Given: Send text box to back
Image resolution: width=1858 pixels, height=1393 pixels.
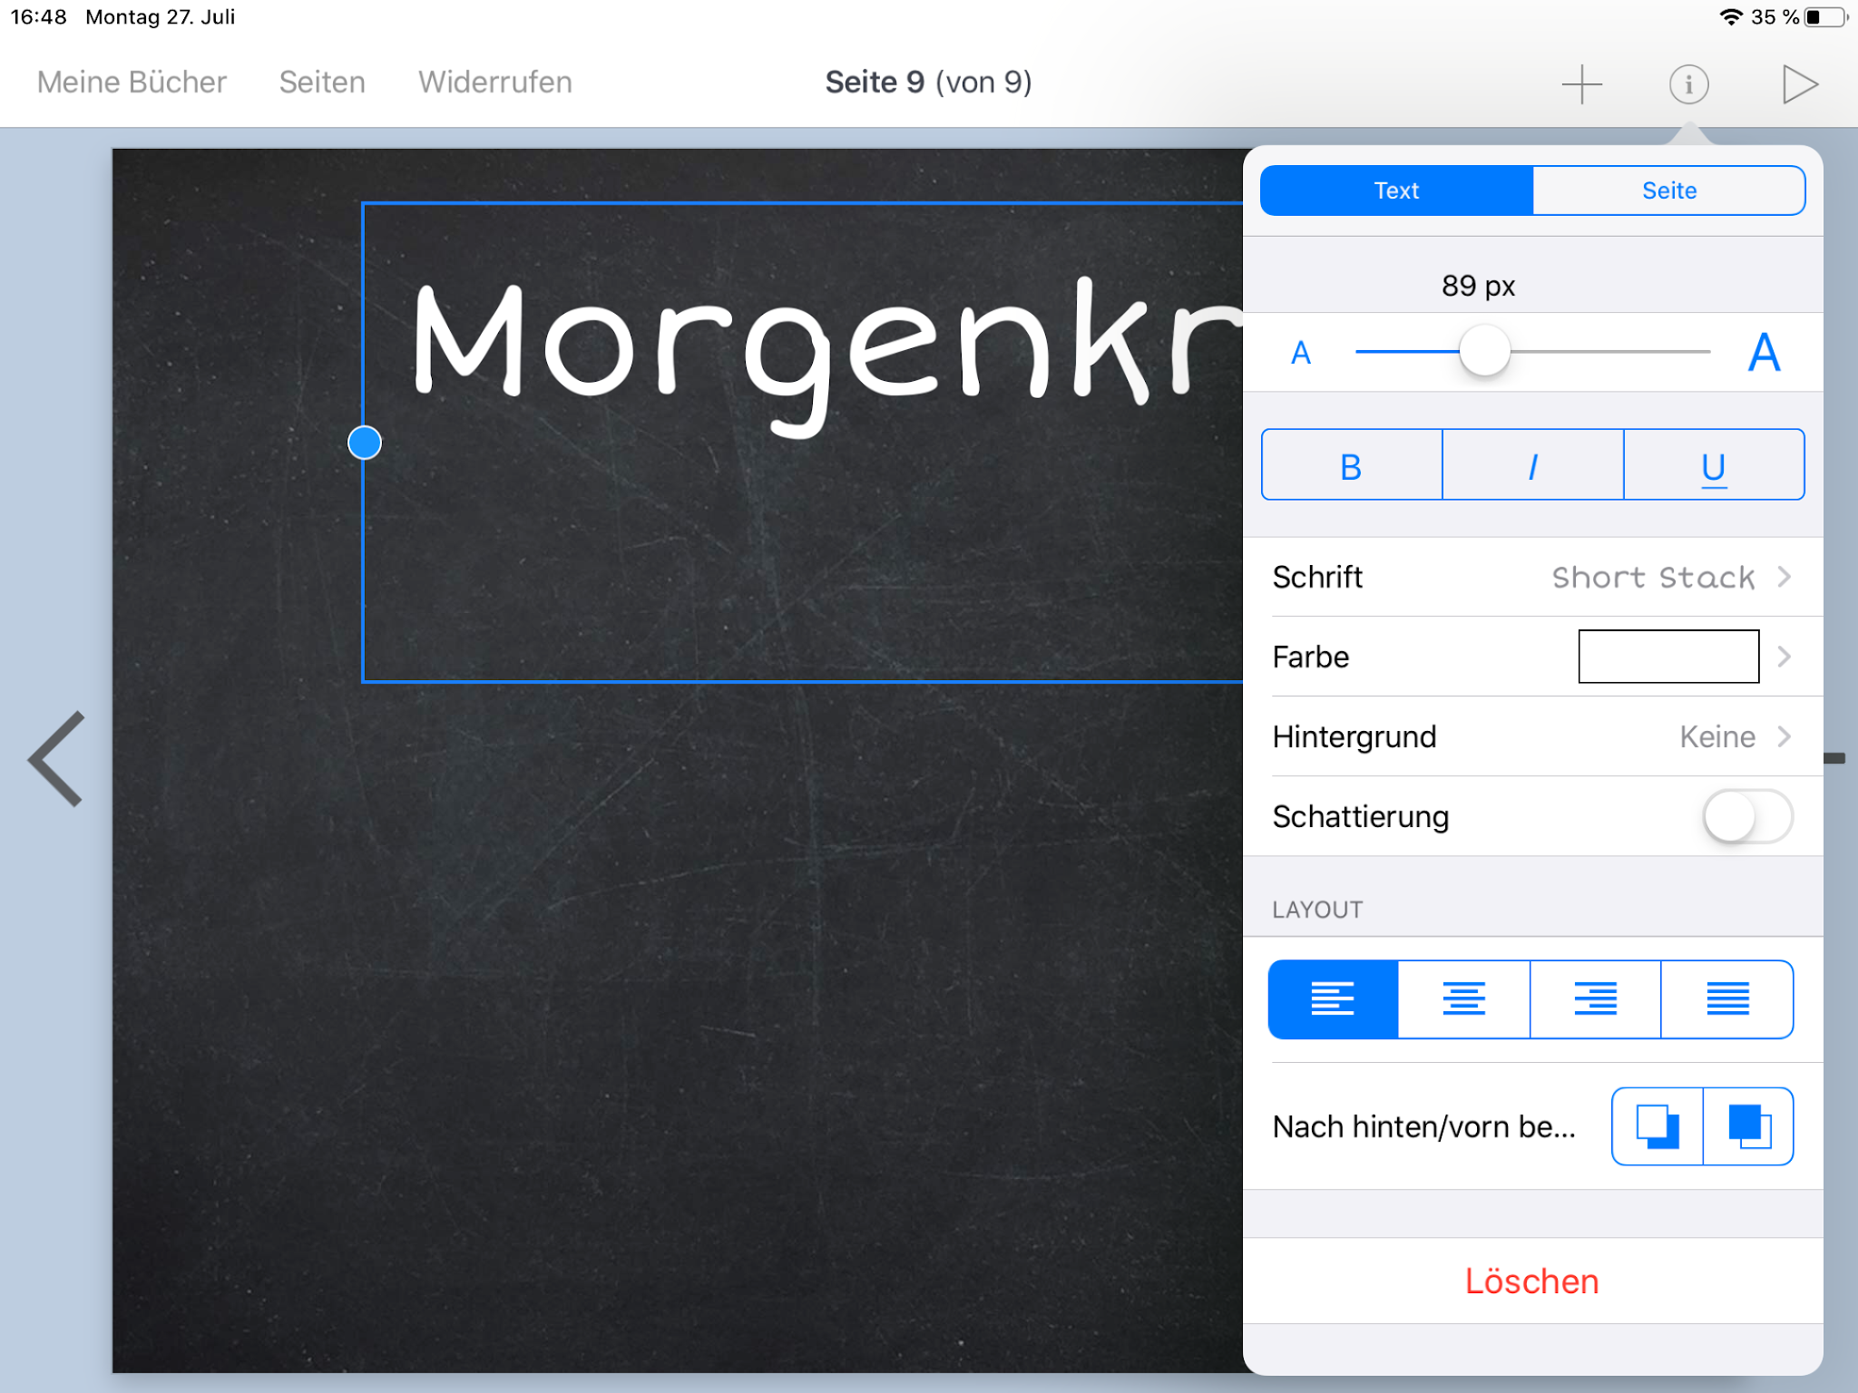Looking at the screenshot, I should [x=1657, y=1125].
